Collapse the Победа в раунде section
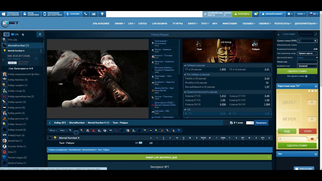The image size is (322, 181). click(185, 65)
